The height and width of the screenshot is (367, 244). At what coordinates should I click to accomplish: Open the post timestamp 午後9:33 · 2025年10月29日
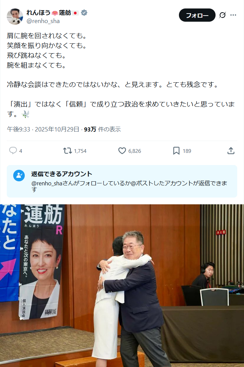tap(43, 129)
